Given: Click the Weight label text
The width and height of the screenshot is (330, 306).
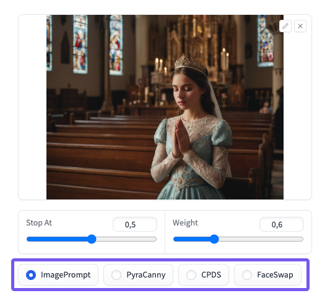Looking at the screenshot, I should (185, 223).
